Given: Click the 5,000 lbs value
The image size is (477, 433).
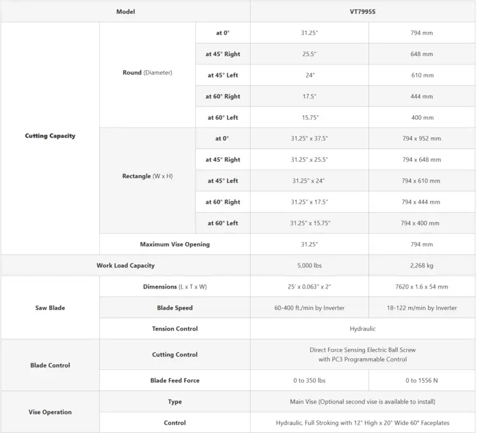Looking at the screenshot, I should (309, 266).
